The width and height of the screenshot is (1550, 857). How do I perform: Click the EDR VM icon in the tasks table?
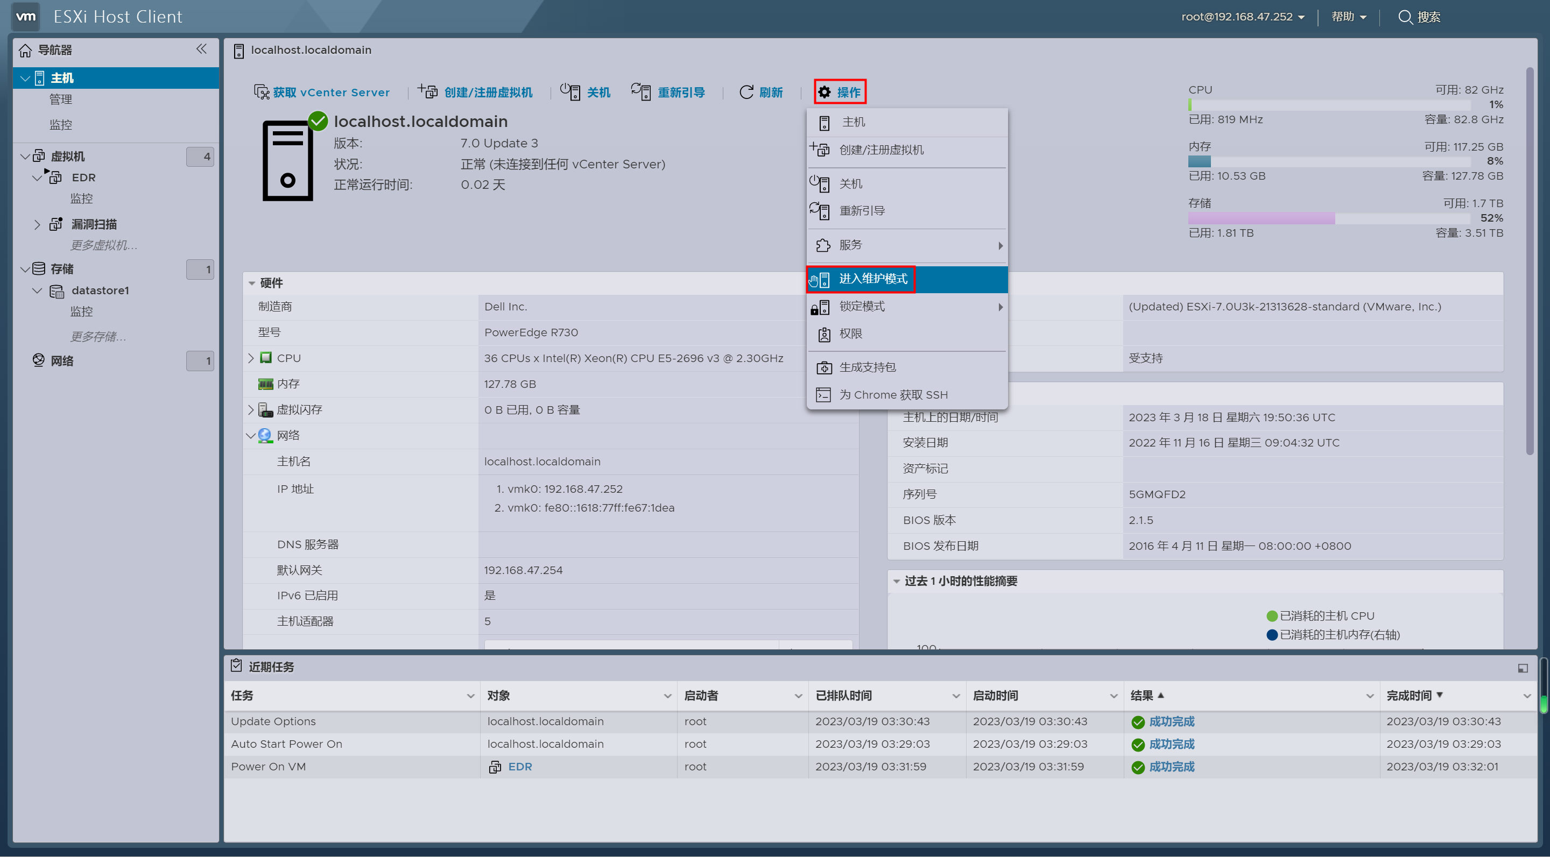(x=495, y=767)
